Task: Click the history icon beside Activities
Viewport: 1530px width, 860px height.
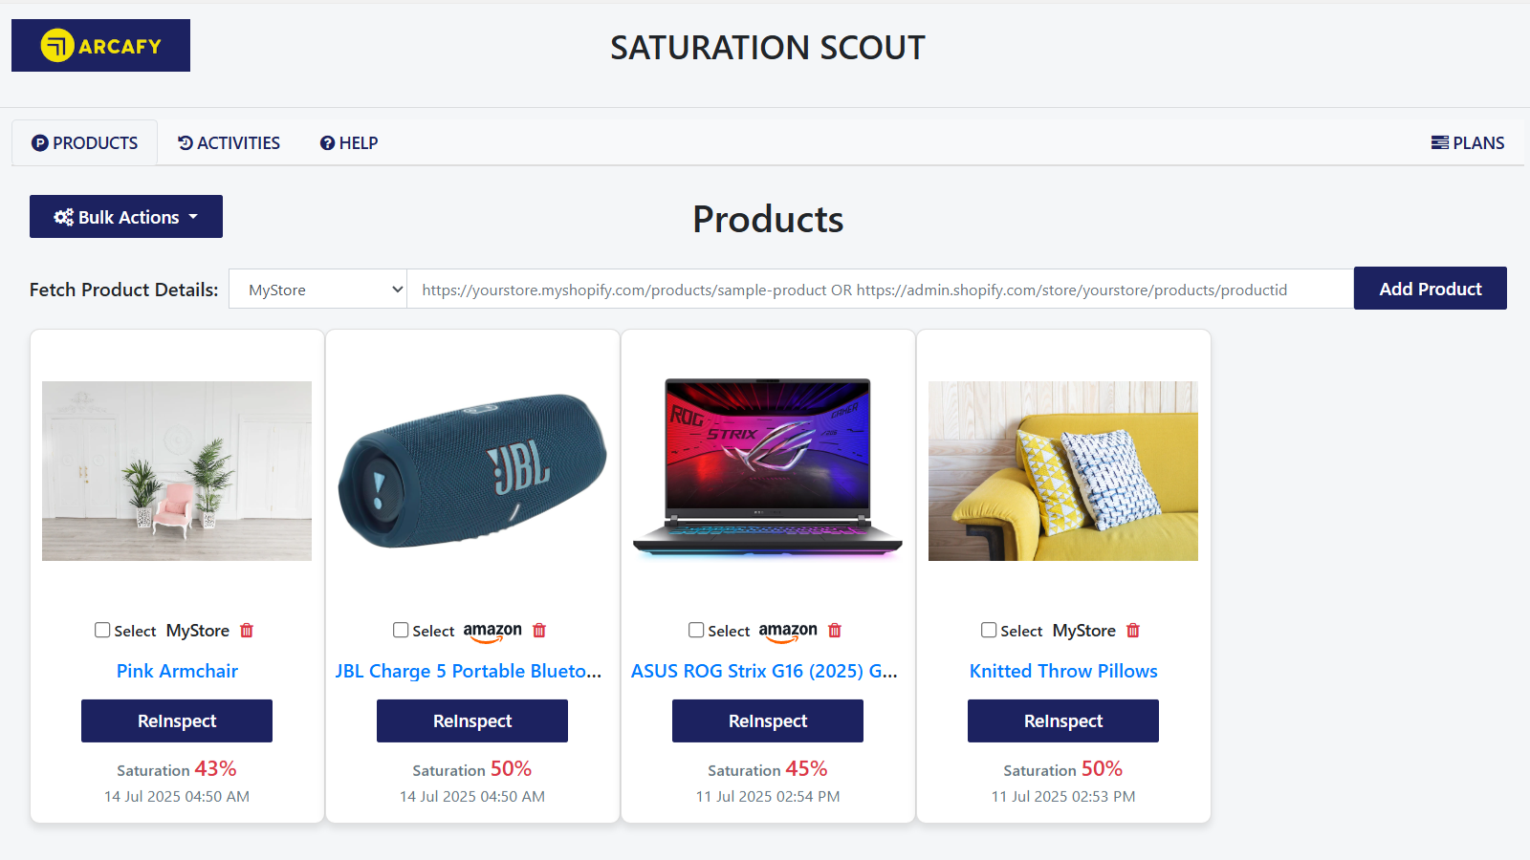Action: (x=185, y=142)
